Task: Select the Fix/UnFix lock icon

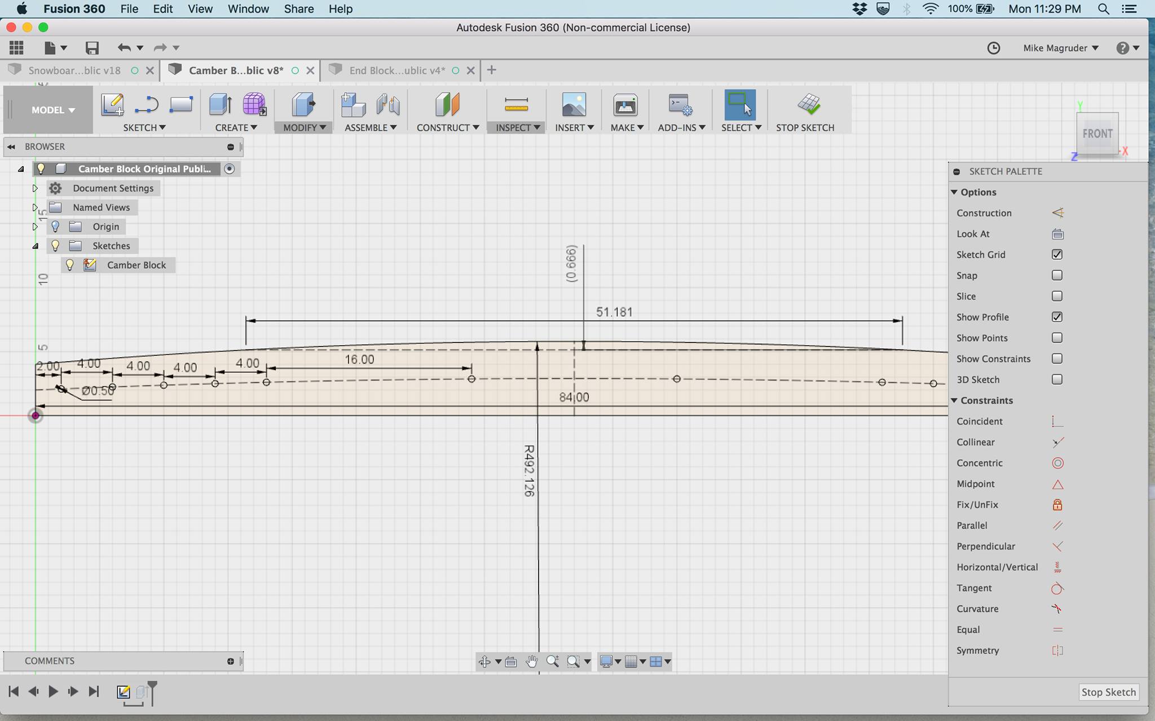Action: (x=1057, y=505)
